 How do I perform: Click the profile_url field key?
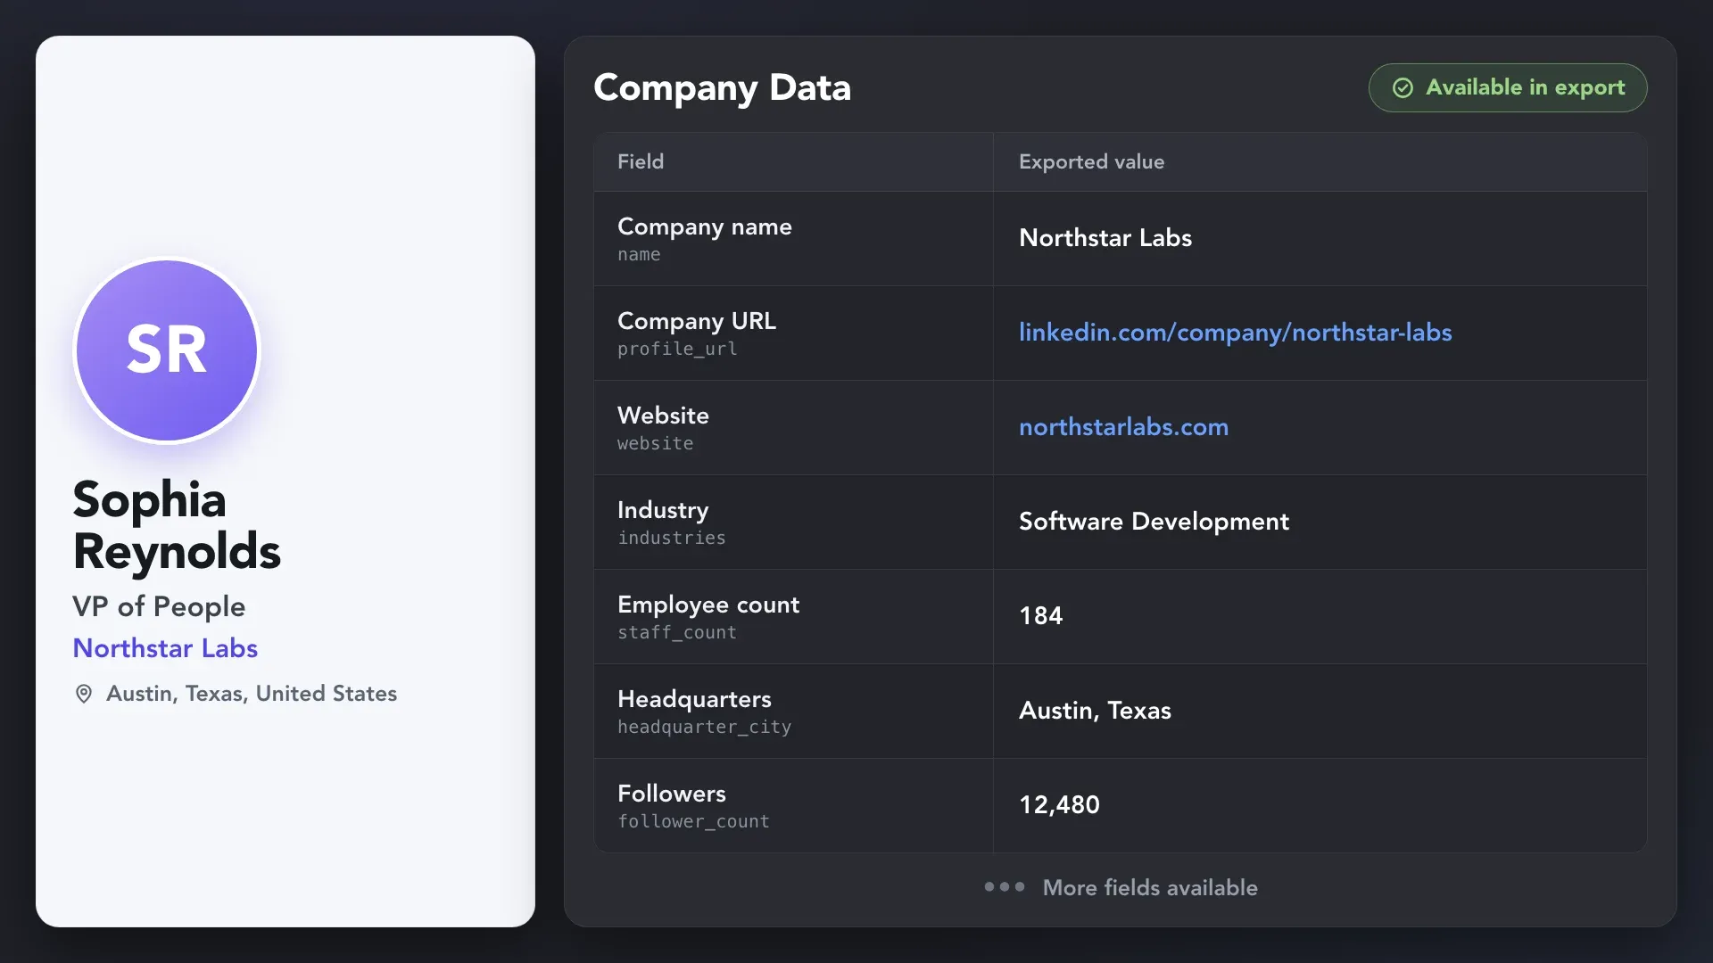point(677,350)
